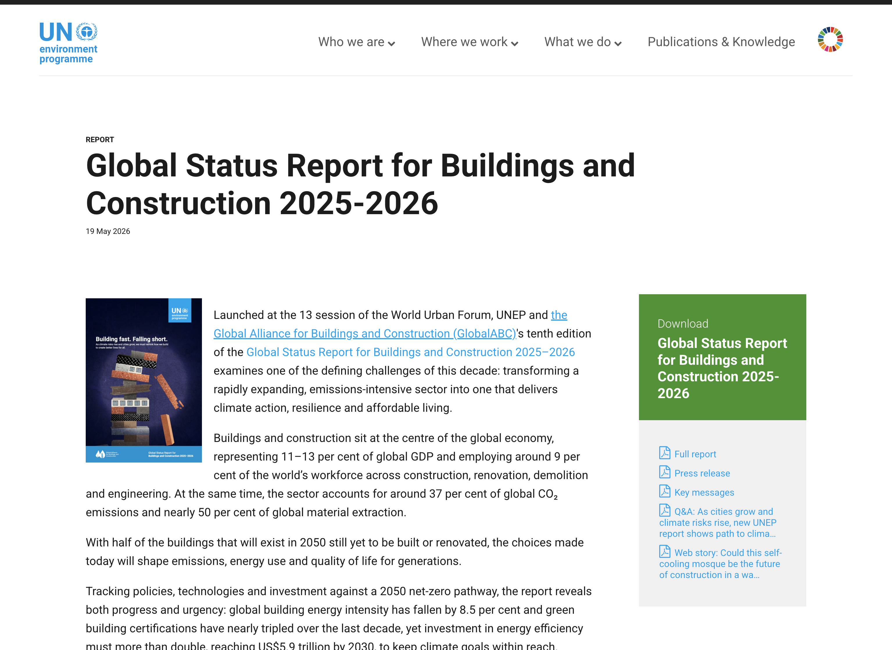The width and height of the screenshot is (892, 650).
Task: Click the green Download report banner
Action: (x=722, y=357)
